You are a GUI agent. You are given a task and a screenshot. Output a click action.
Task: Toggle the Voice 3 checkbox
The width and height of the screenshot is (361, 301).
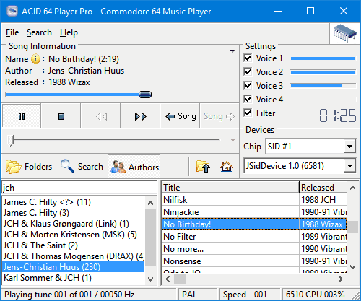(x=248, y=85)
